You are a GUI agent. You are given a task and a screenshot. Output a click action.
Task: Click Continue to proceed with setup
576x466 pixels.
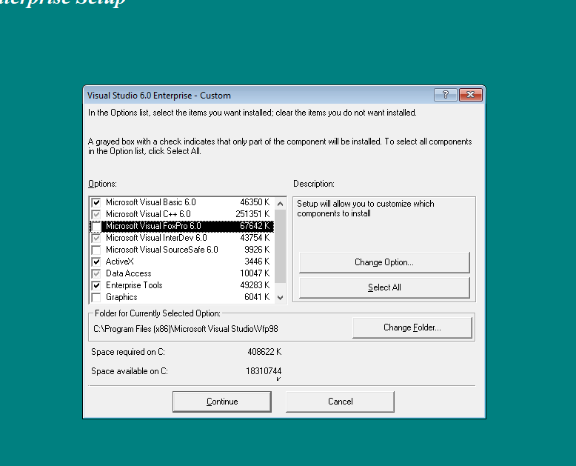tap(222, 402)
